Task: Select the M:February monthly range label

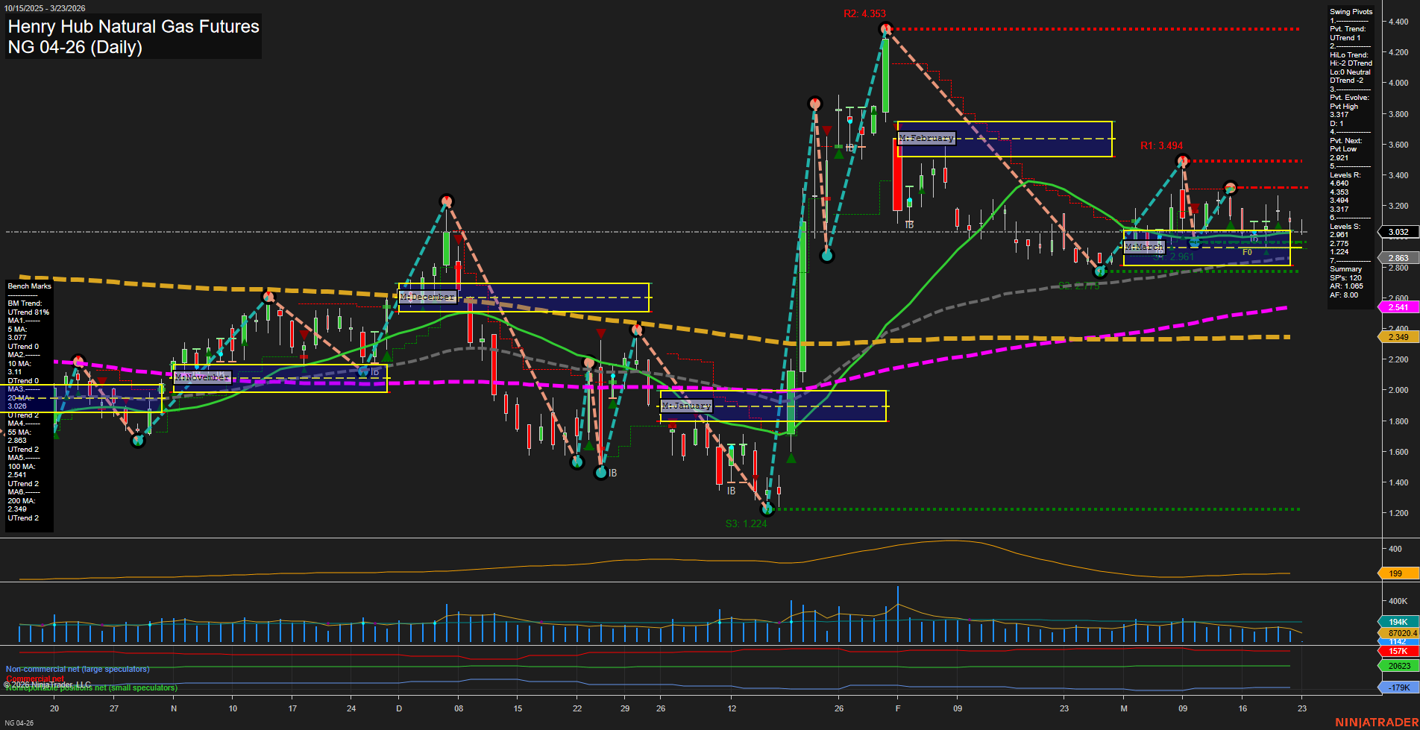Action: [x=926, y=139]
